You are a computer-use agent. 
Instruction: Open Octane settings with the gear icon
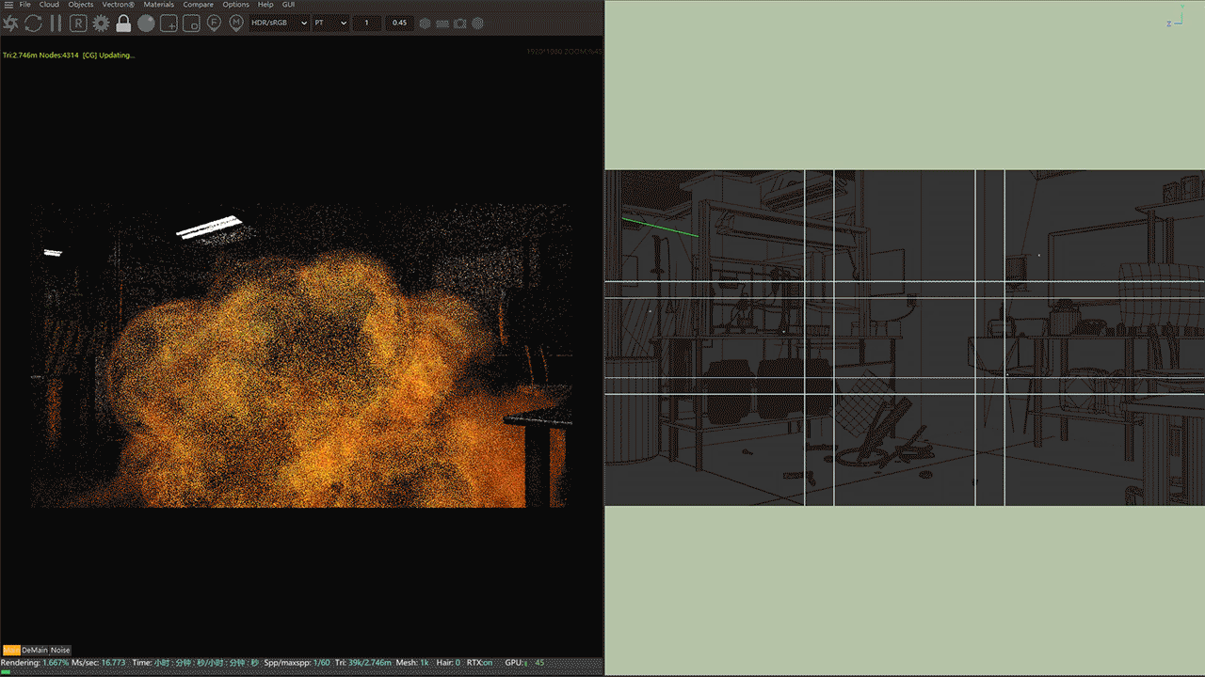point(101,24)
